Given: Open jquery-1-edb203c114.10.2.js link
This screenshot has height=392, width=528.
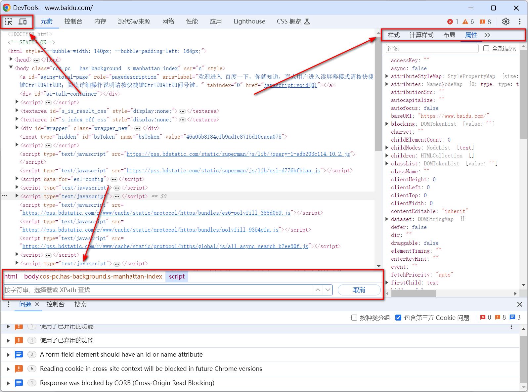Looking at the screenshot, I should (x=238, y=154).
